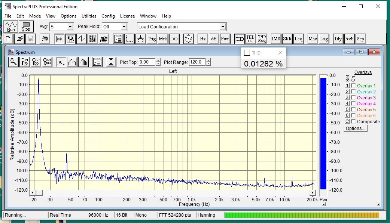
Task: Enable the Composite overlay checkbox
Action: (353, 121)
